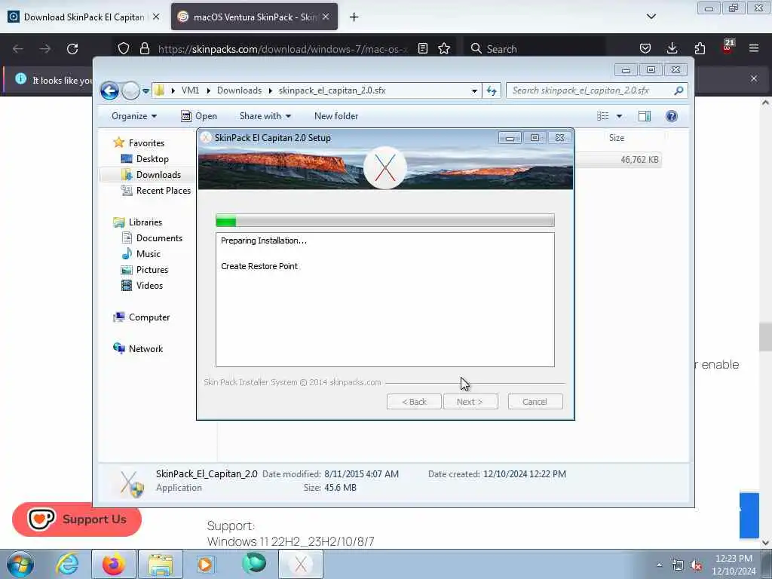This screenshot has height=579, width=772.
Task: Select Computer in navigation pane
Action: click(141, 317)
